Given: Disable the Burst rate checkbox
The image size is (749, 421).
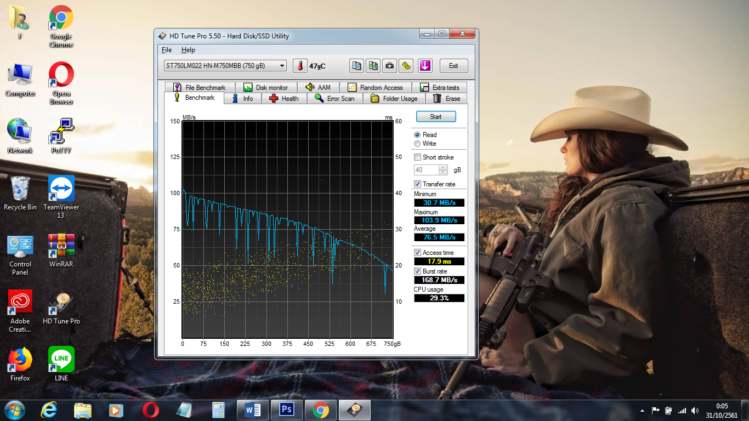Looking at the screenshot, I should pyautogui.click(x=417, y=271).
